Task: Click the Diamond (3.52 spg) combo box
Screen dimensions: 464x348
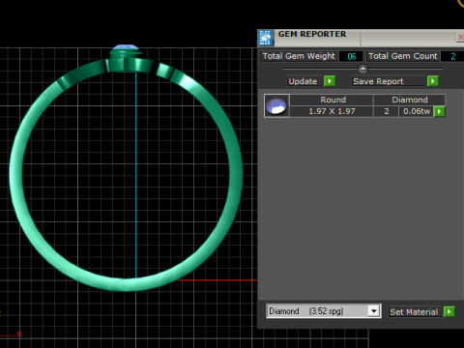Action: (324, 311)
